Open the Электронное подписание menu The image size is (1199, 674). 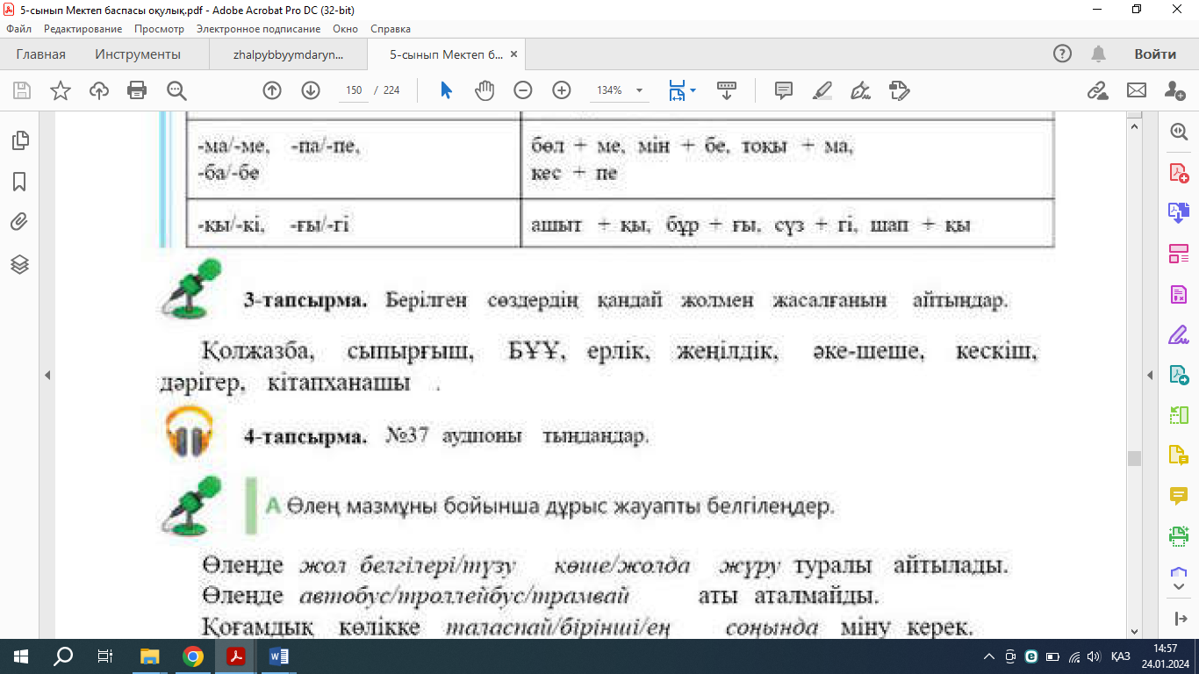(x=258, y=29)
